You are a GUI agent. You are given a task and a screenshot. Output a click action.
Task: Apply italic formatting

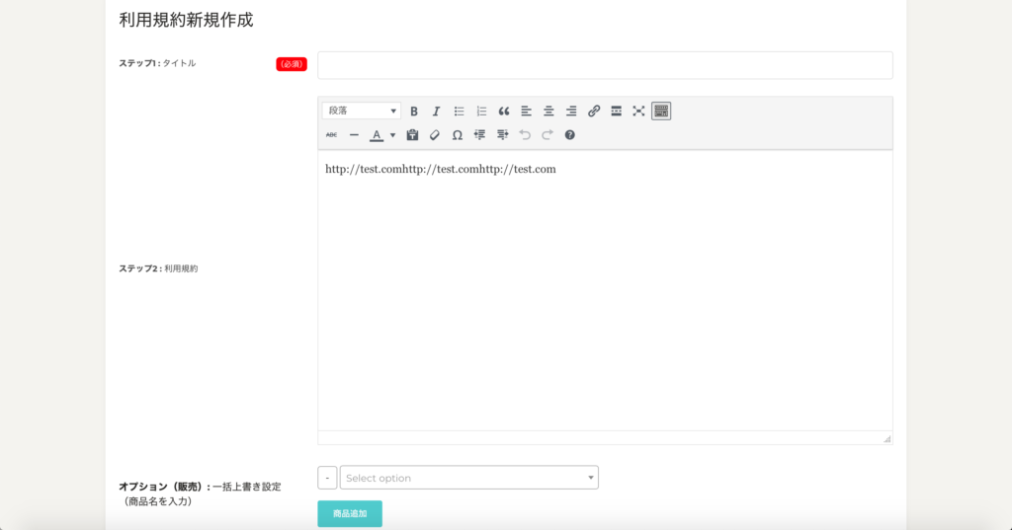click(x=436, y=112)
